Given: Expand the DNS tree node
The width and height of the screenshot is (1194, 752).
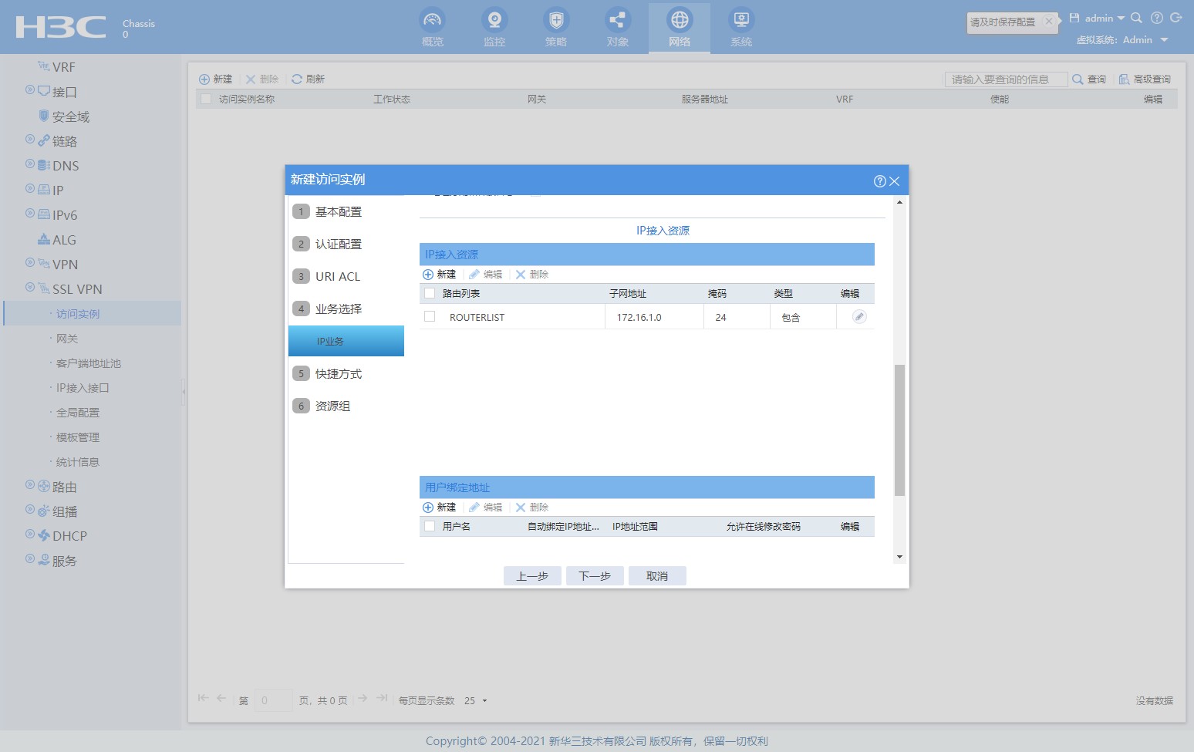Looking at the screenshot, I should (30, 164).
